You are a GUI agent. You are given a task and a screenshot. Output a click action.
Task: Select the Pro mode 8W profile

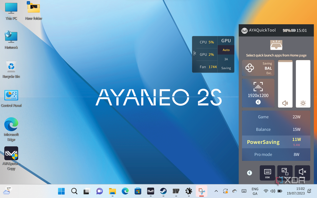(x=276, y=154)
